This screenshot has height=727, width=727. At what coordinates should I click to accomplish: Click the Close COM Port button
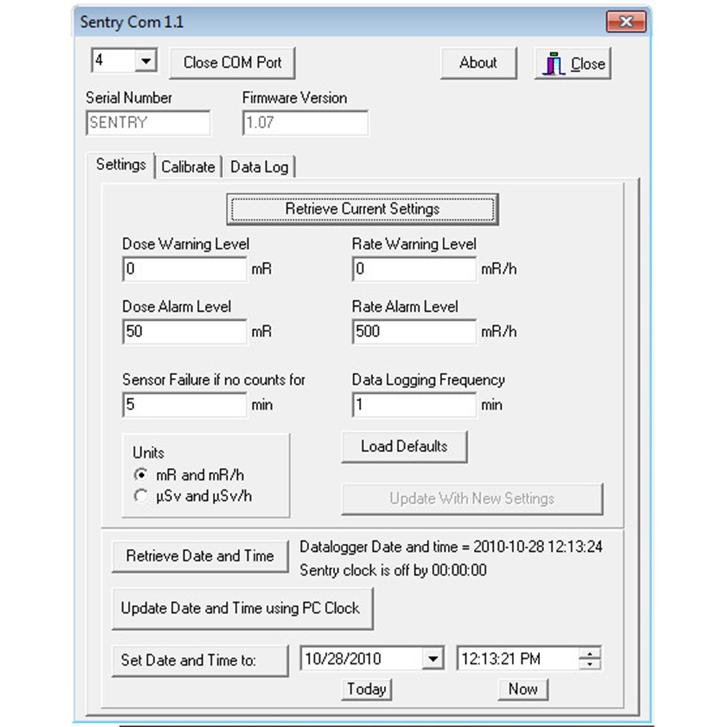pos(233,63)
